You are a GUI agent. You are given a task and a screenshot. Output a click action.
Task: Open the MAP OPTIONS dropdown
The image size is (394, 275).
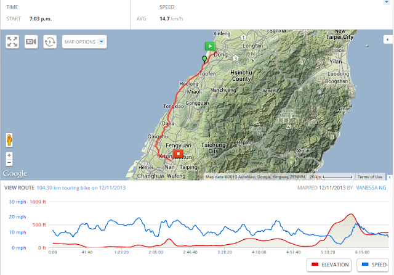pyautogui.click(x=84, y=42)
